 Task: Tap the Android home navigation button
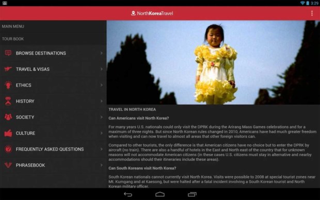pyautogui.click(x=160, y=194)
